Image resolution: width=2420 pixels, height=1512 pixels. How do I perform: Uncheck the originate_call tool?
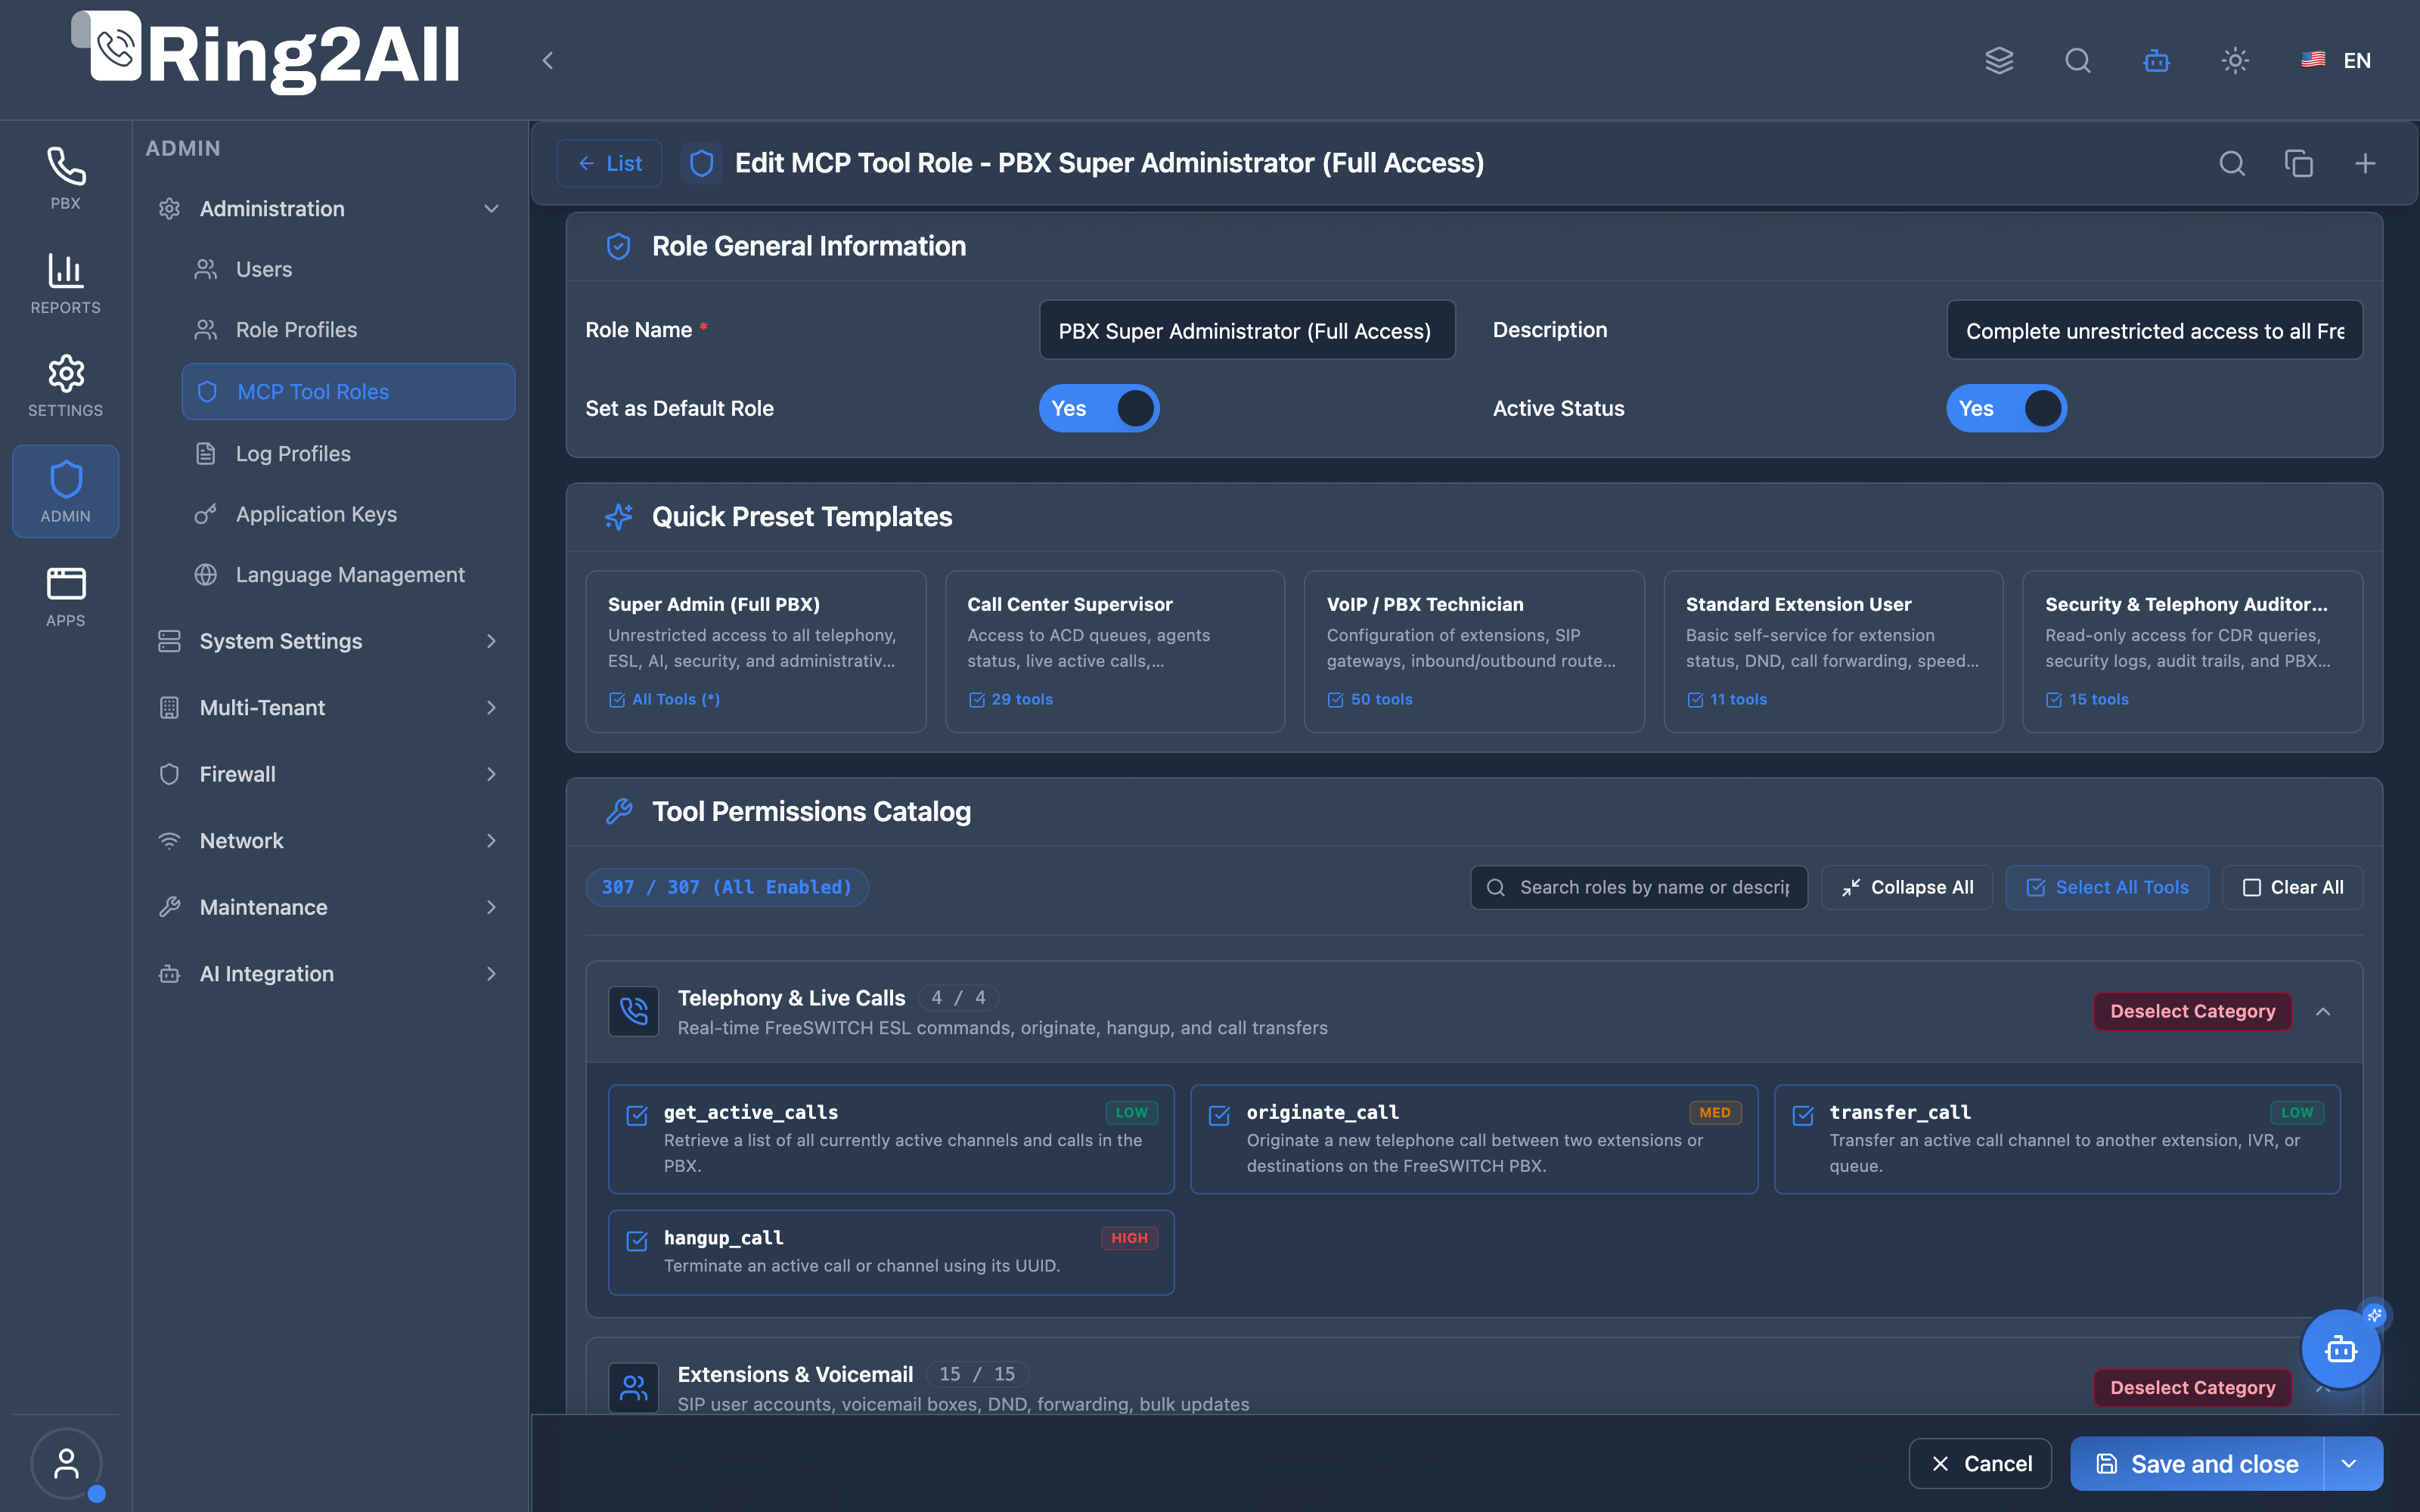1219,1115
